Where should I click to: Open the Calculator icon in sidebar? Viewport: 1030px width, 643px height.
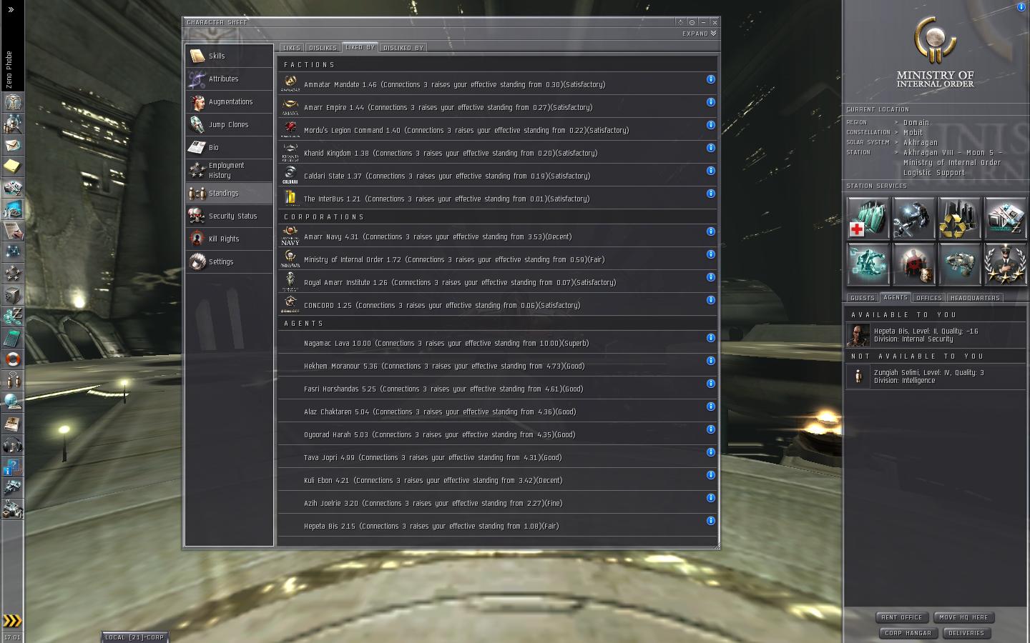pos(12,338)
